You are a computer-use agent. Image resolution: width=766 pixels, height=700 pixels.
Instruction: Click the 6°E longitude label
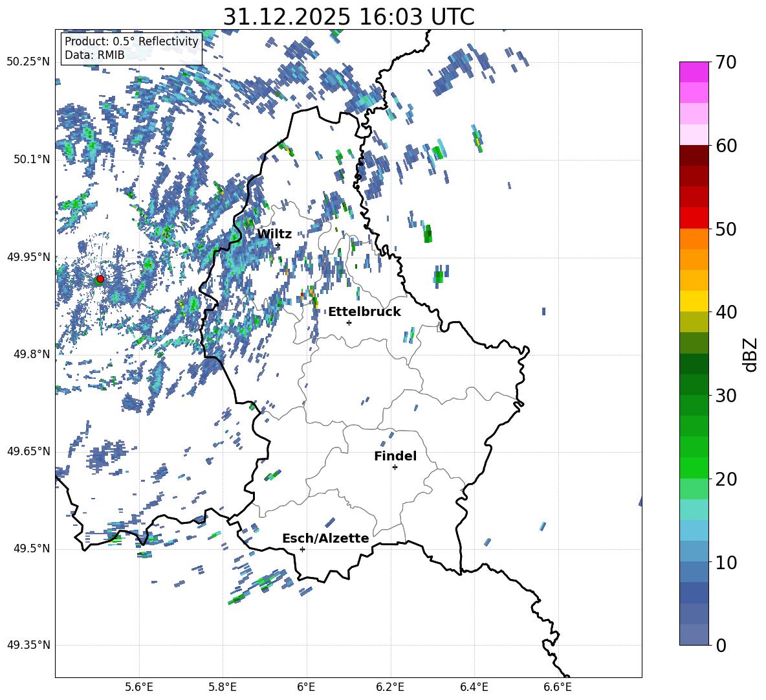(306, 687)
